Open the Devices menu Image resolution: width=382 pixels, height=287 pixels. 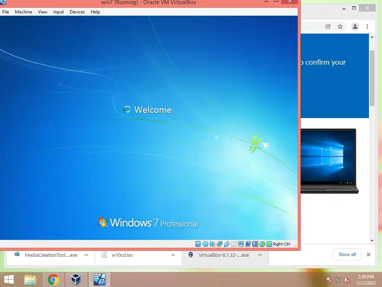(x=77, y=12)
